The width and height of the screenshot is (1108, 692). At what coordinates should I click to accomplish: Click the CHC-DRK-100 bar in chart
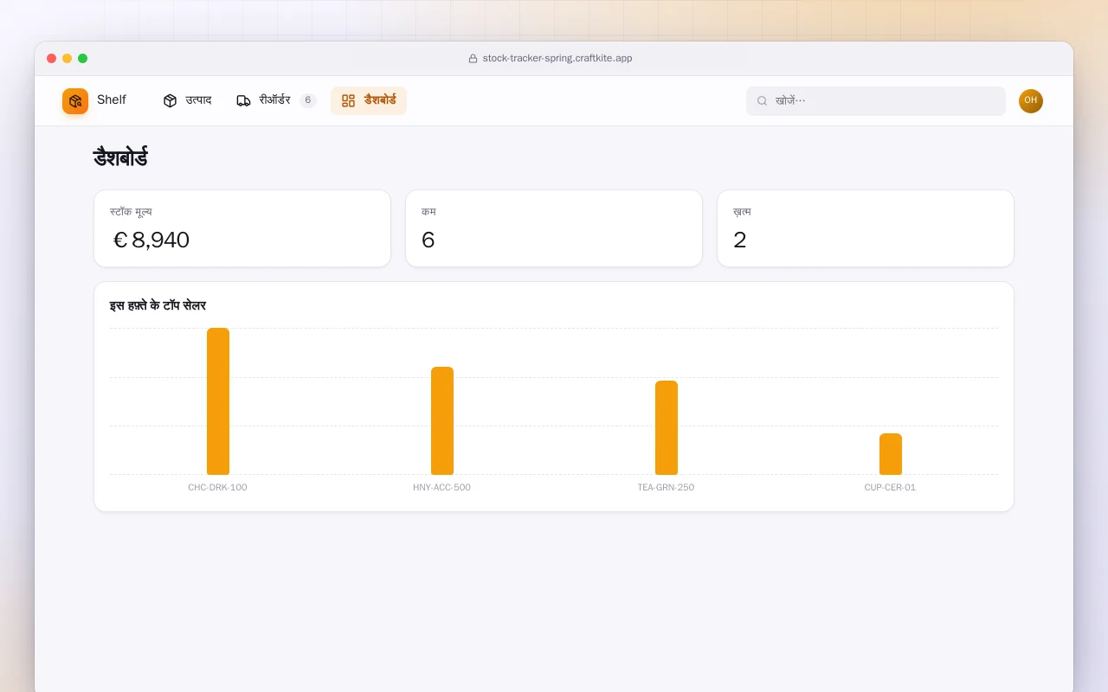[218, 401]
